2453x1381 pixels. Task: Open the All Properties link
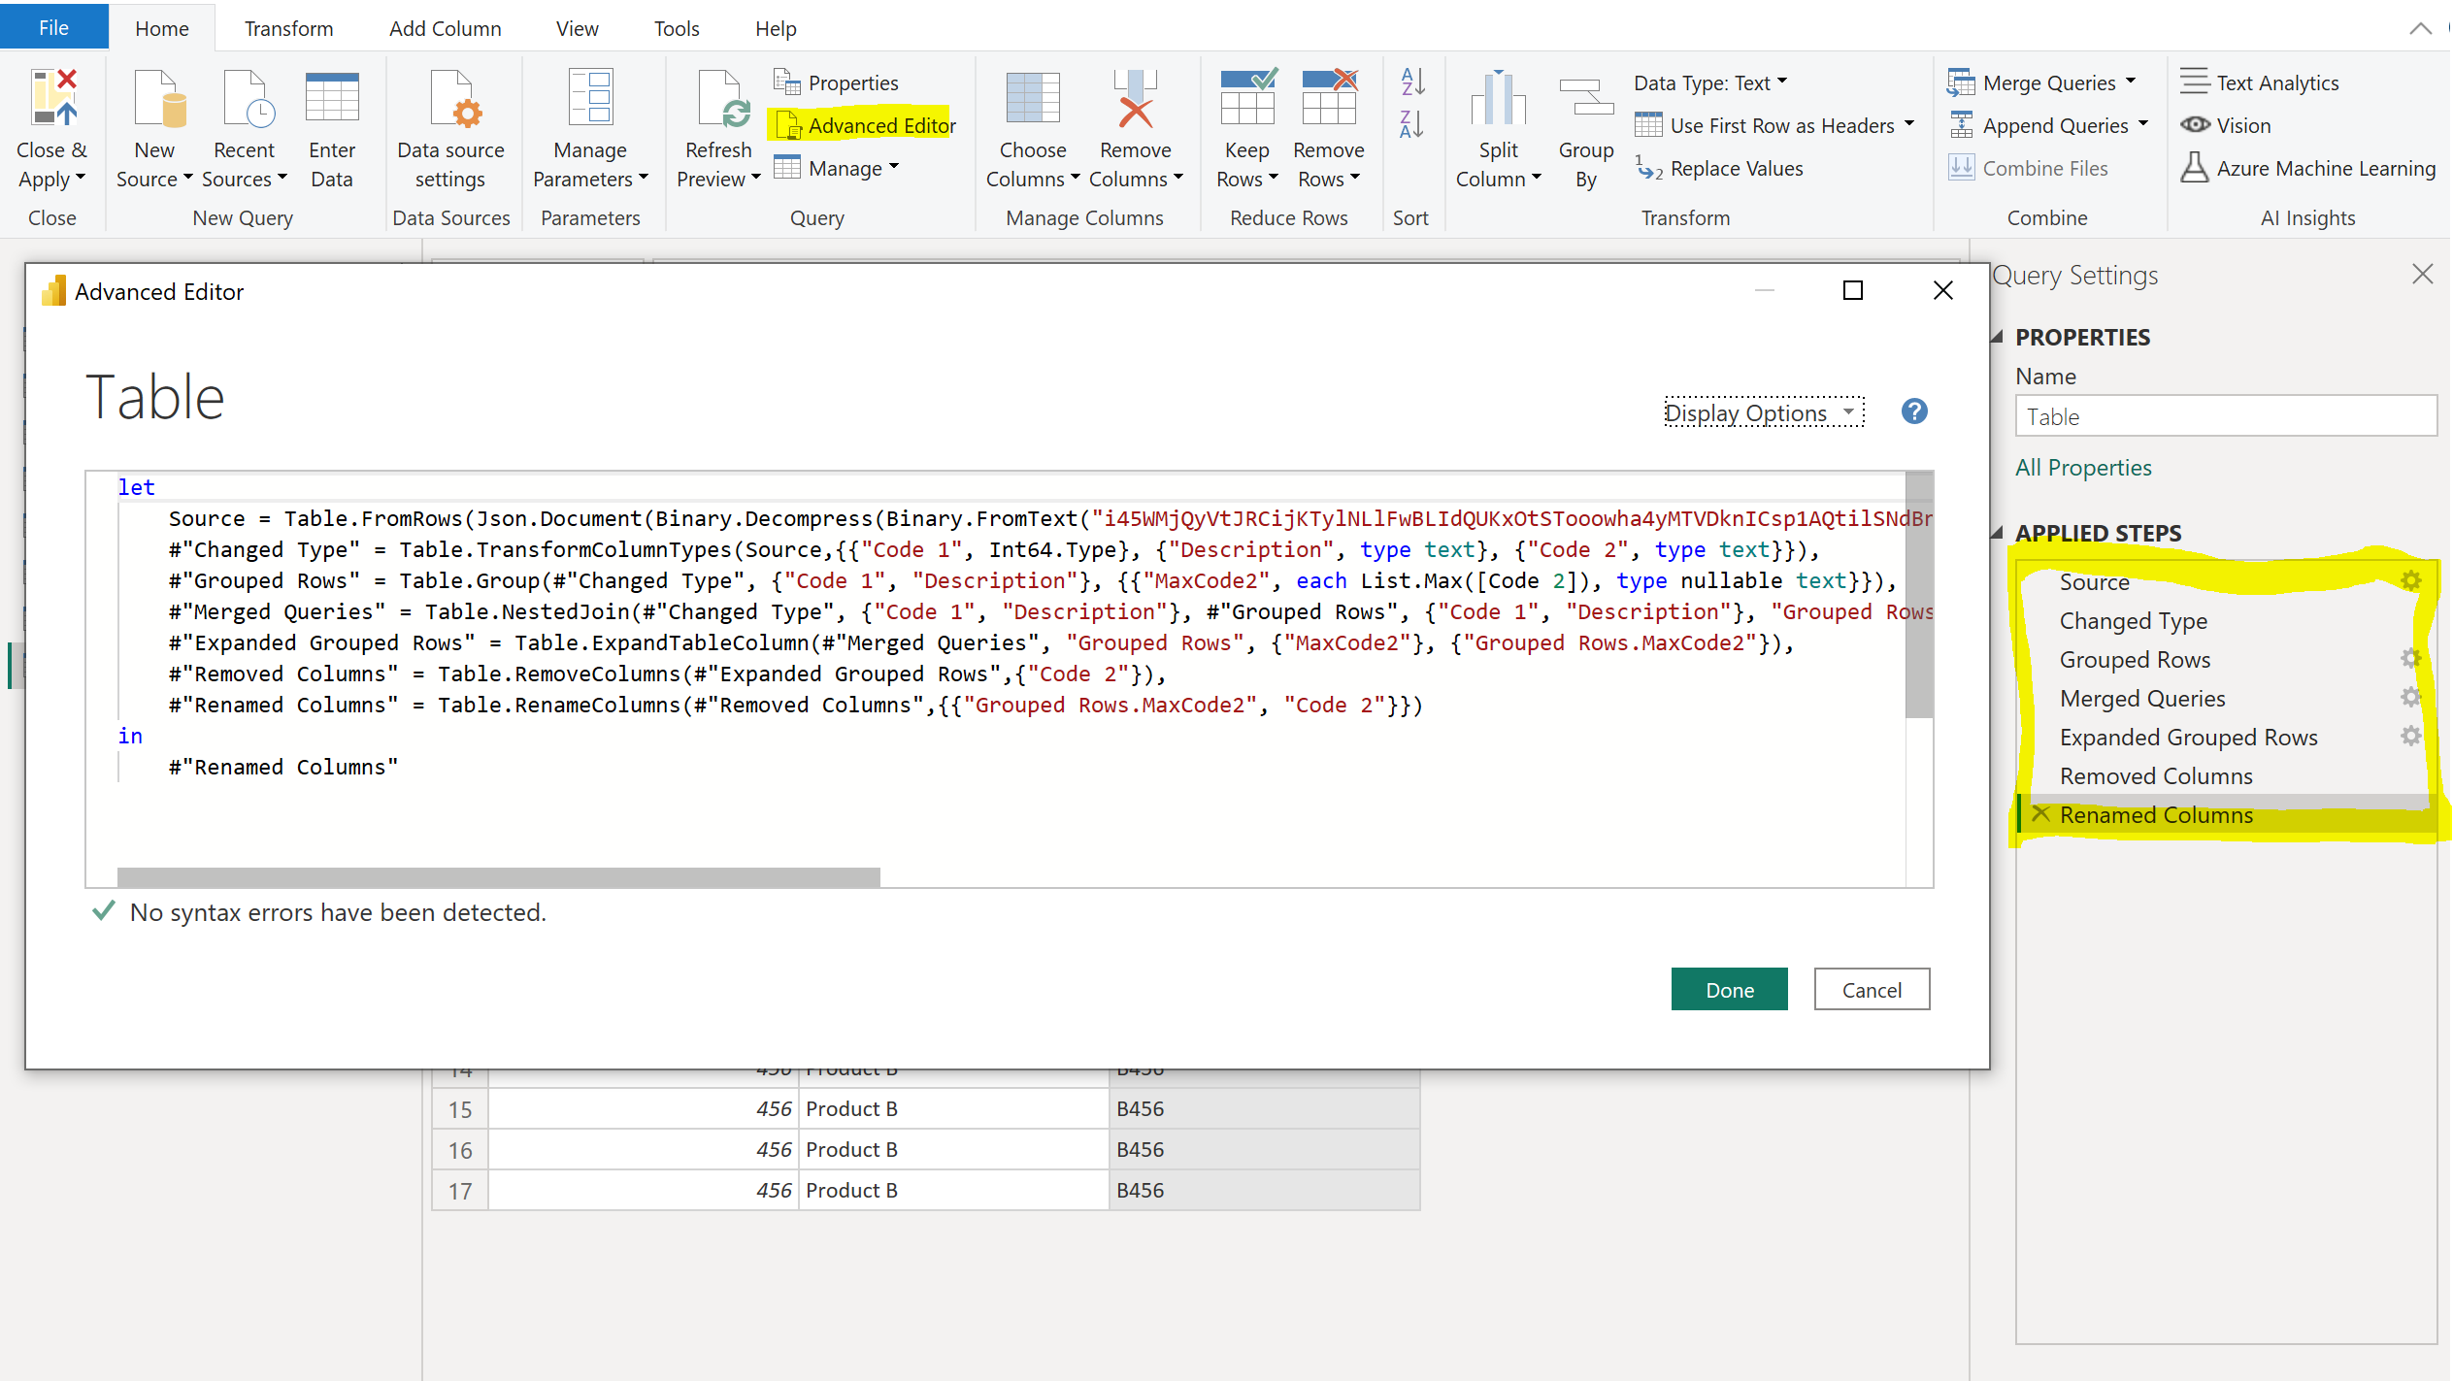click(x=2083, y=468)
